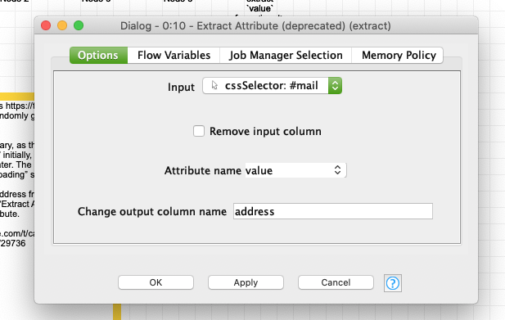Open the Job Manager Selection tab

[286, 55]
